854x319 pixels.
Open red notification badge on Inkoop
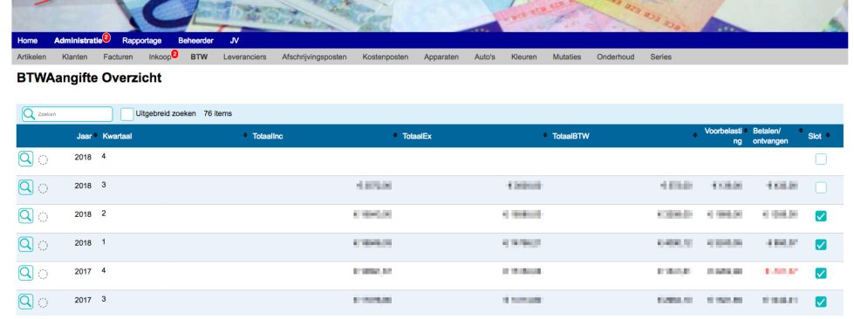point(174,53)
